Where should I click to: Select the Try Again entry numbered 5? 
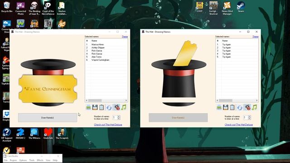237,57
